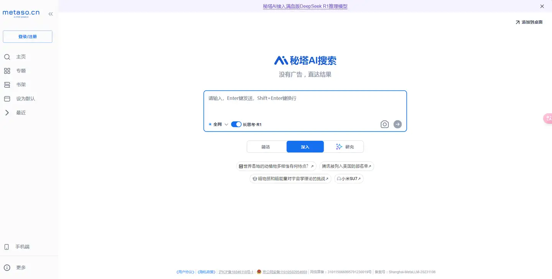This screenshot has height=279, width=552.
Task: Open the DeepSeek R1 banner link
Action: coord(305,6)
